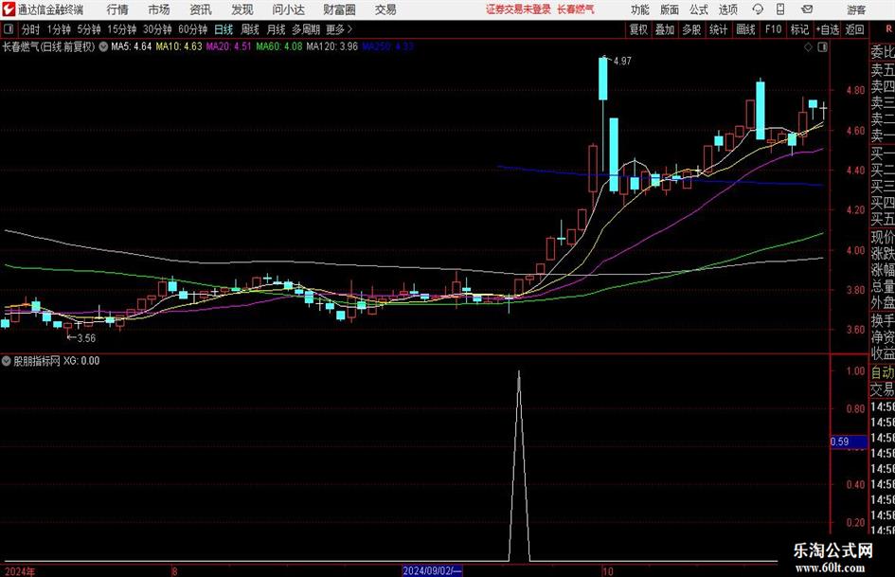The image size is (895, 577).
Task: Open the 功能 menu
Action: 640,9
